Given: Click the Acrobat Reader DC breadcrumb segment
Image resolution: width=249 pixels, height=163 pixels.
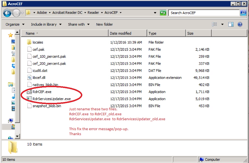Looking at the screenshot, I should (x=67, y=13).
